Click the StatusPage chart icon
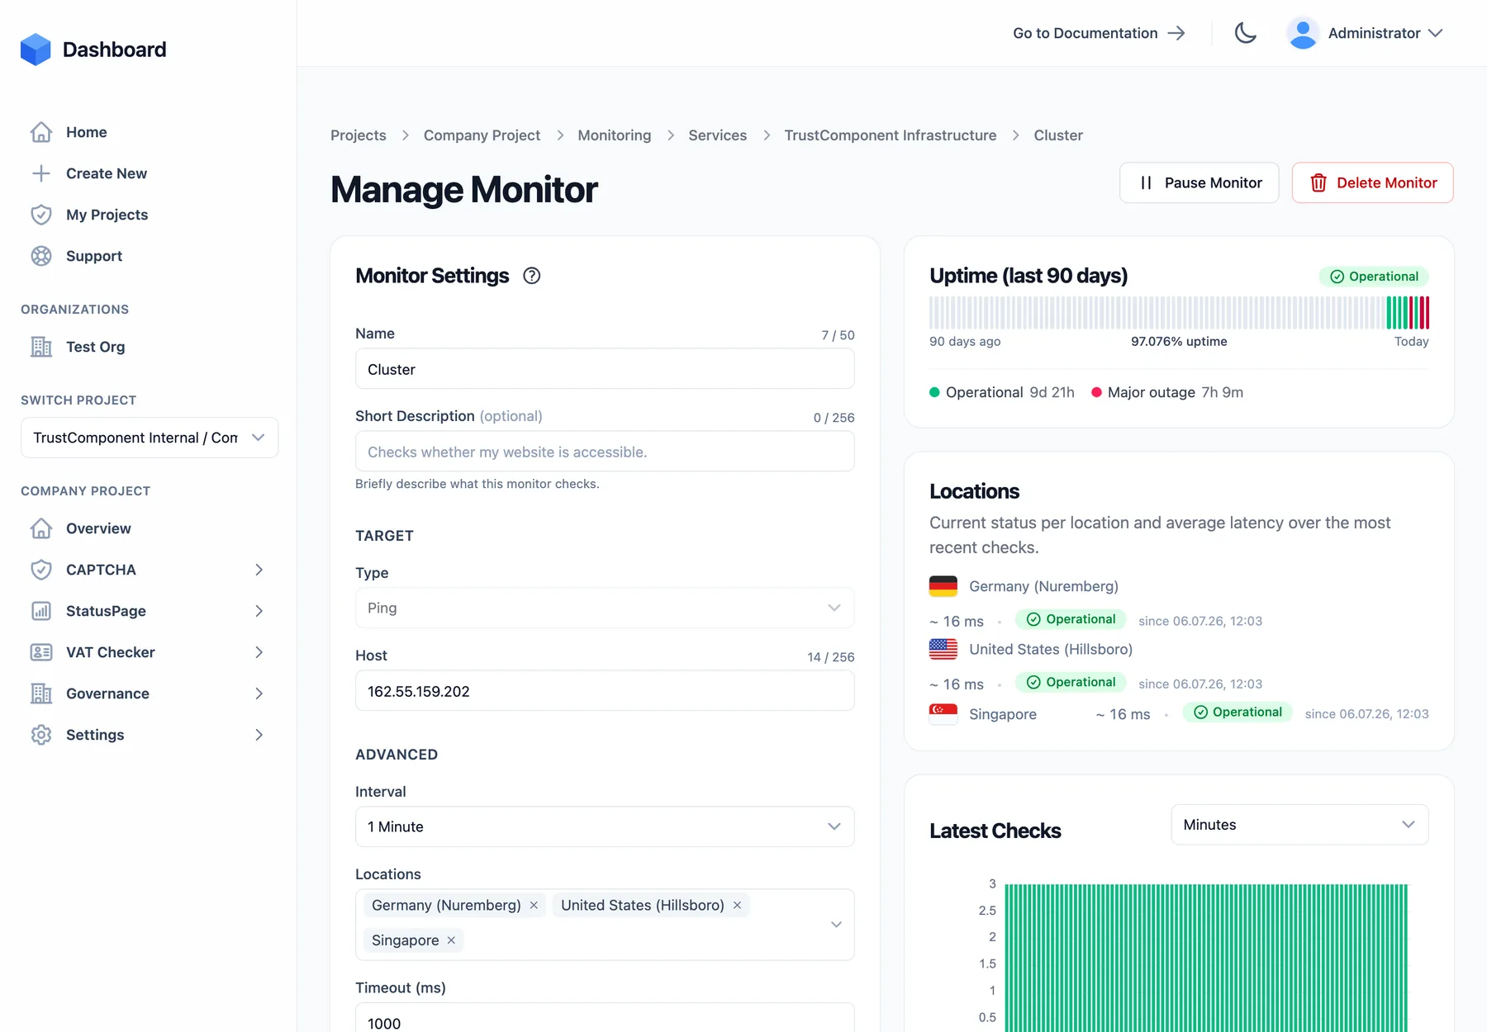 point(41,611)
